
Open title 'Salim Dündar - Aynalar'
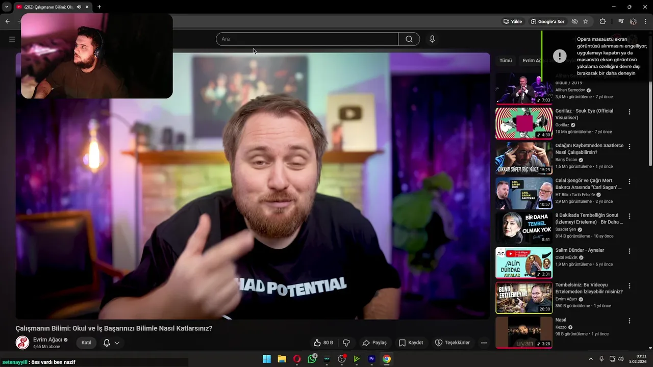pyautogui.click(x=580, y=250)
